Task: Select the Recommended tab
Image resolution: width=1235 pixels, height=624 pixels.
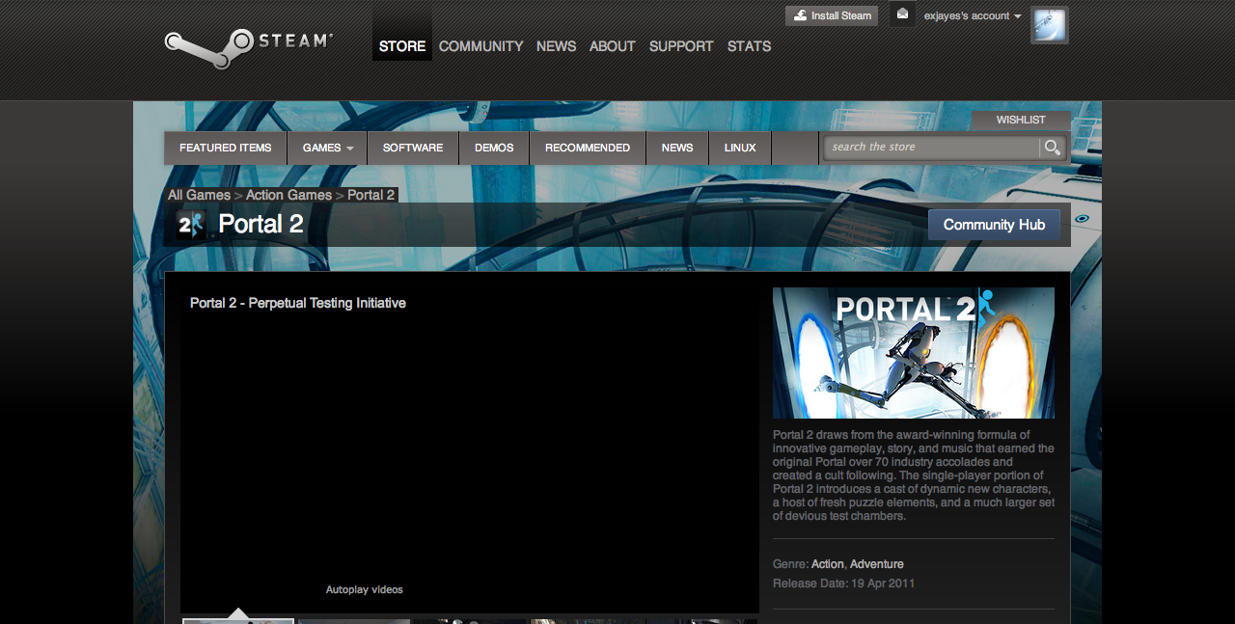Action: pyautogui.click(x=588, y=148)
